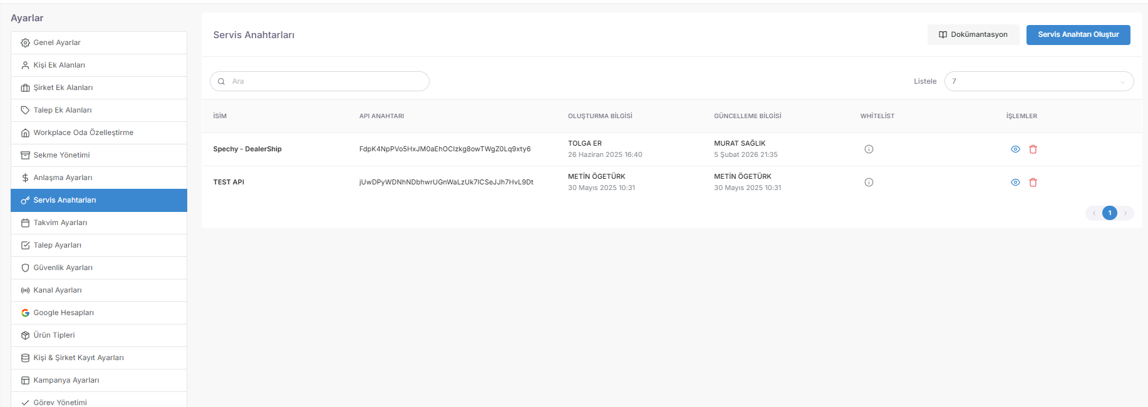The image size is (1148, 407).
Task: Click the WHİTELİST column header
Action: 877,116
